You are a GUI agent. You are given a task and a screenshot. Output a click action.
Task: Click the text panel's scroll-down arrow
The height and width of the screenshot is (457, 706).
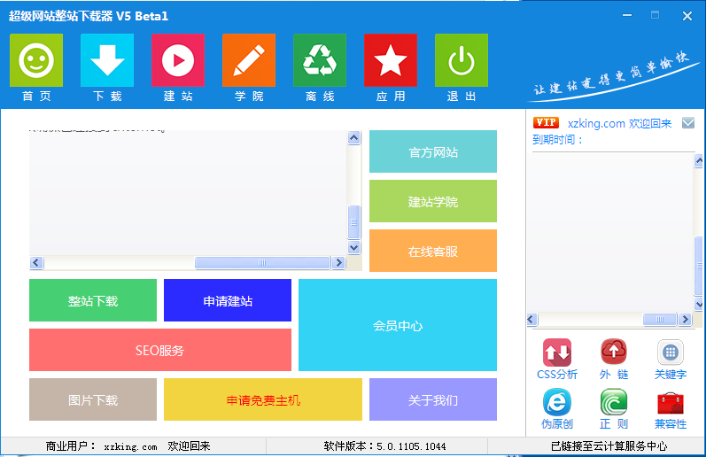point(354,248)
